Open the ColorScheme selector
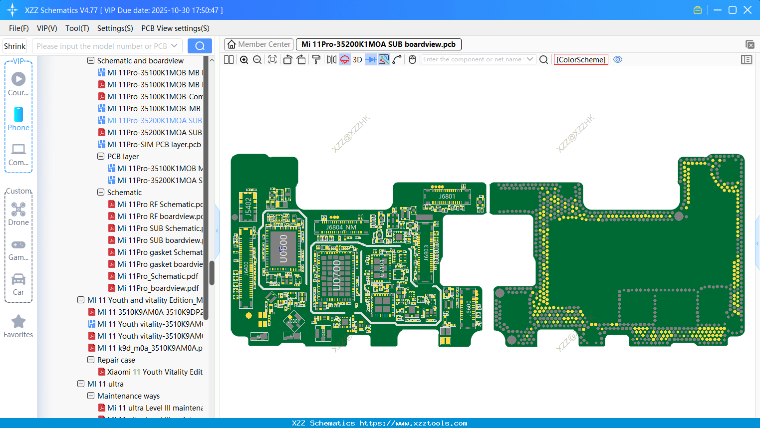 coord(581,59)
